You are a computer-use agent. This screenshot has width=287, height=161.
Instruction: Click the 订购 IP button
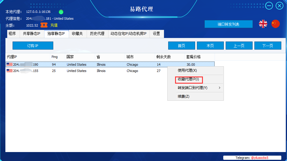coord(33,45)
